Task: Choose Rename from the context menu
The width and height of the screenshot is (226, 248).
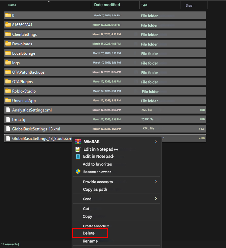Action: [90, 241]
